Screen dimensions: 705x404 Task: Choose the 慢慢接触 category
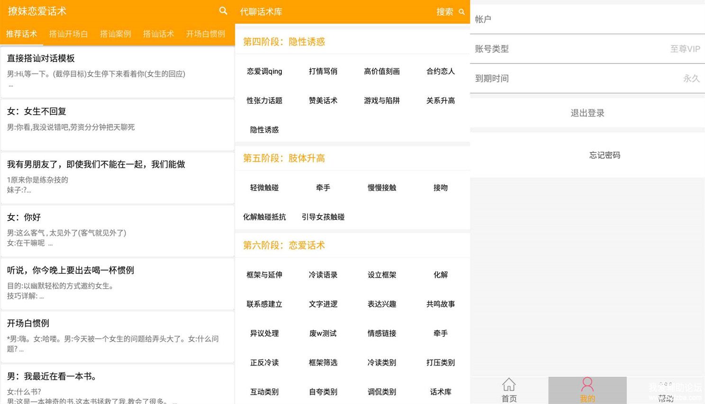[x=382, y=188]
